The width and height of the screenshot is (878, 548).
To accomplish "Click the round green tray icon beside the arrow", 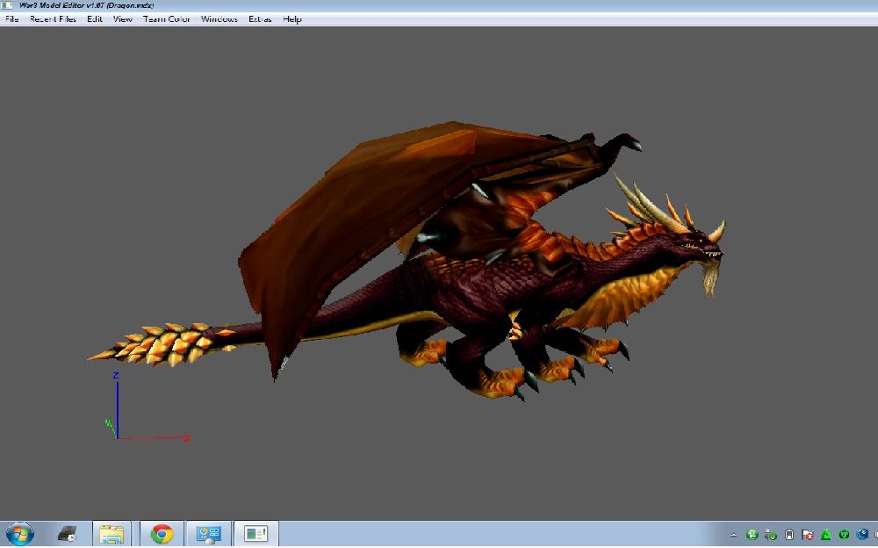I will click(752, 535).
